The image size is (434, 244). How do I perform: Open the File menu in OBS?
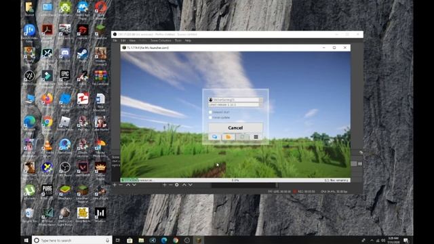click(x=115, y=41)
